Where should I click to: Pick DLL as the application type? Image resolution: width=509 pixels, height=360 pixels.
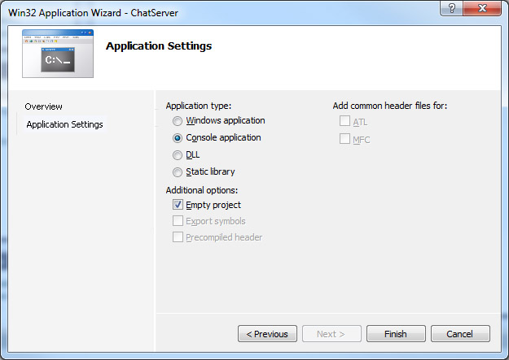[x=178, y=155]
